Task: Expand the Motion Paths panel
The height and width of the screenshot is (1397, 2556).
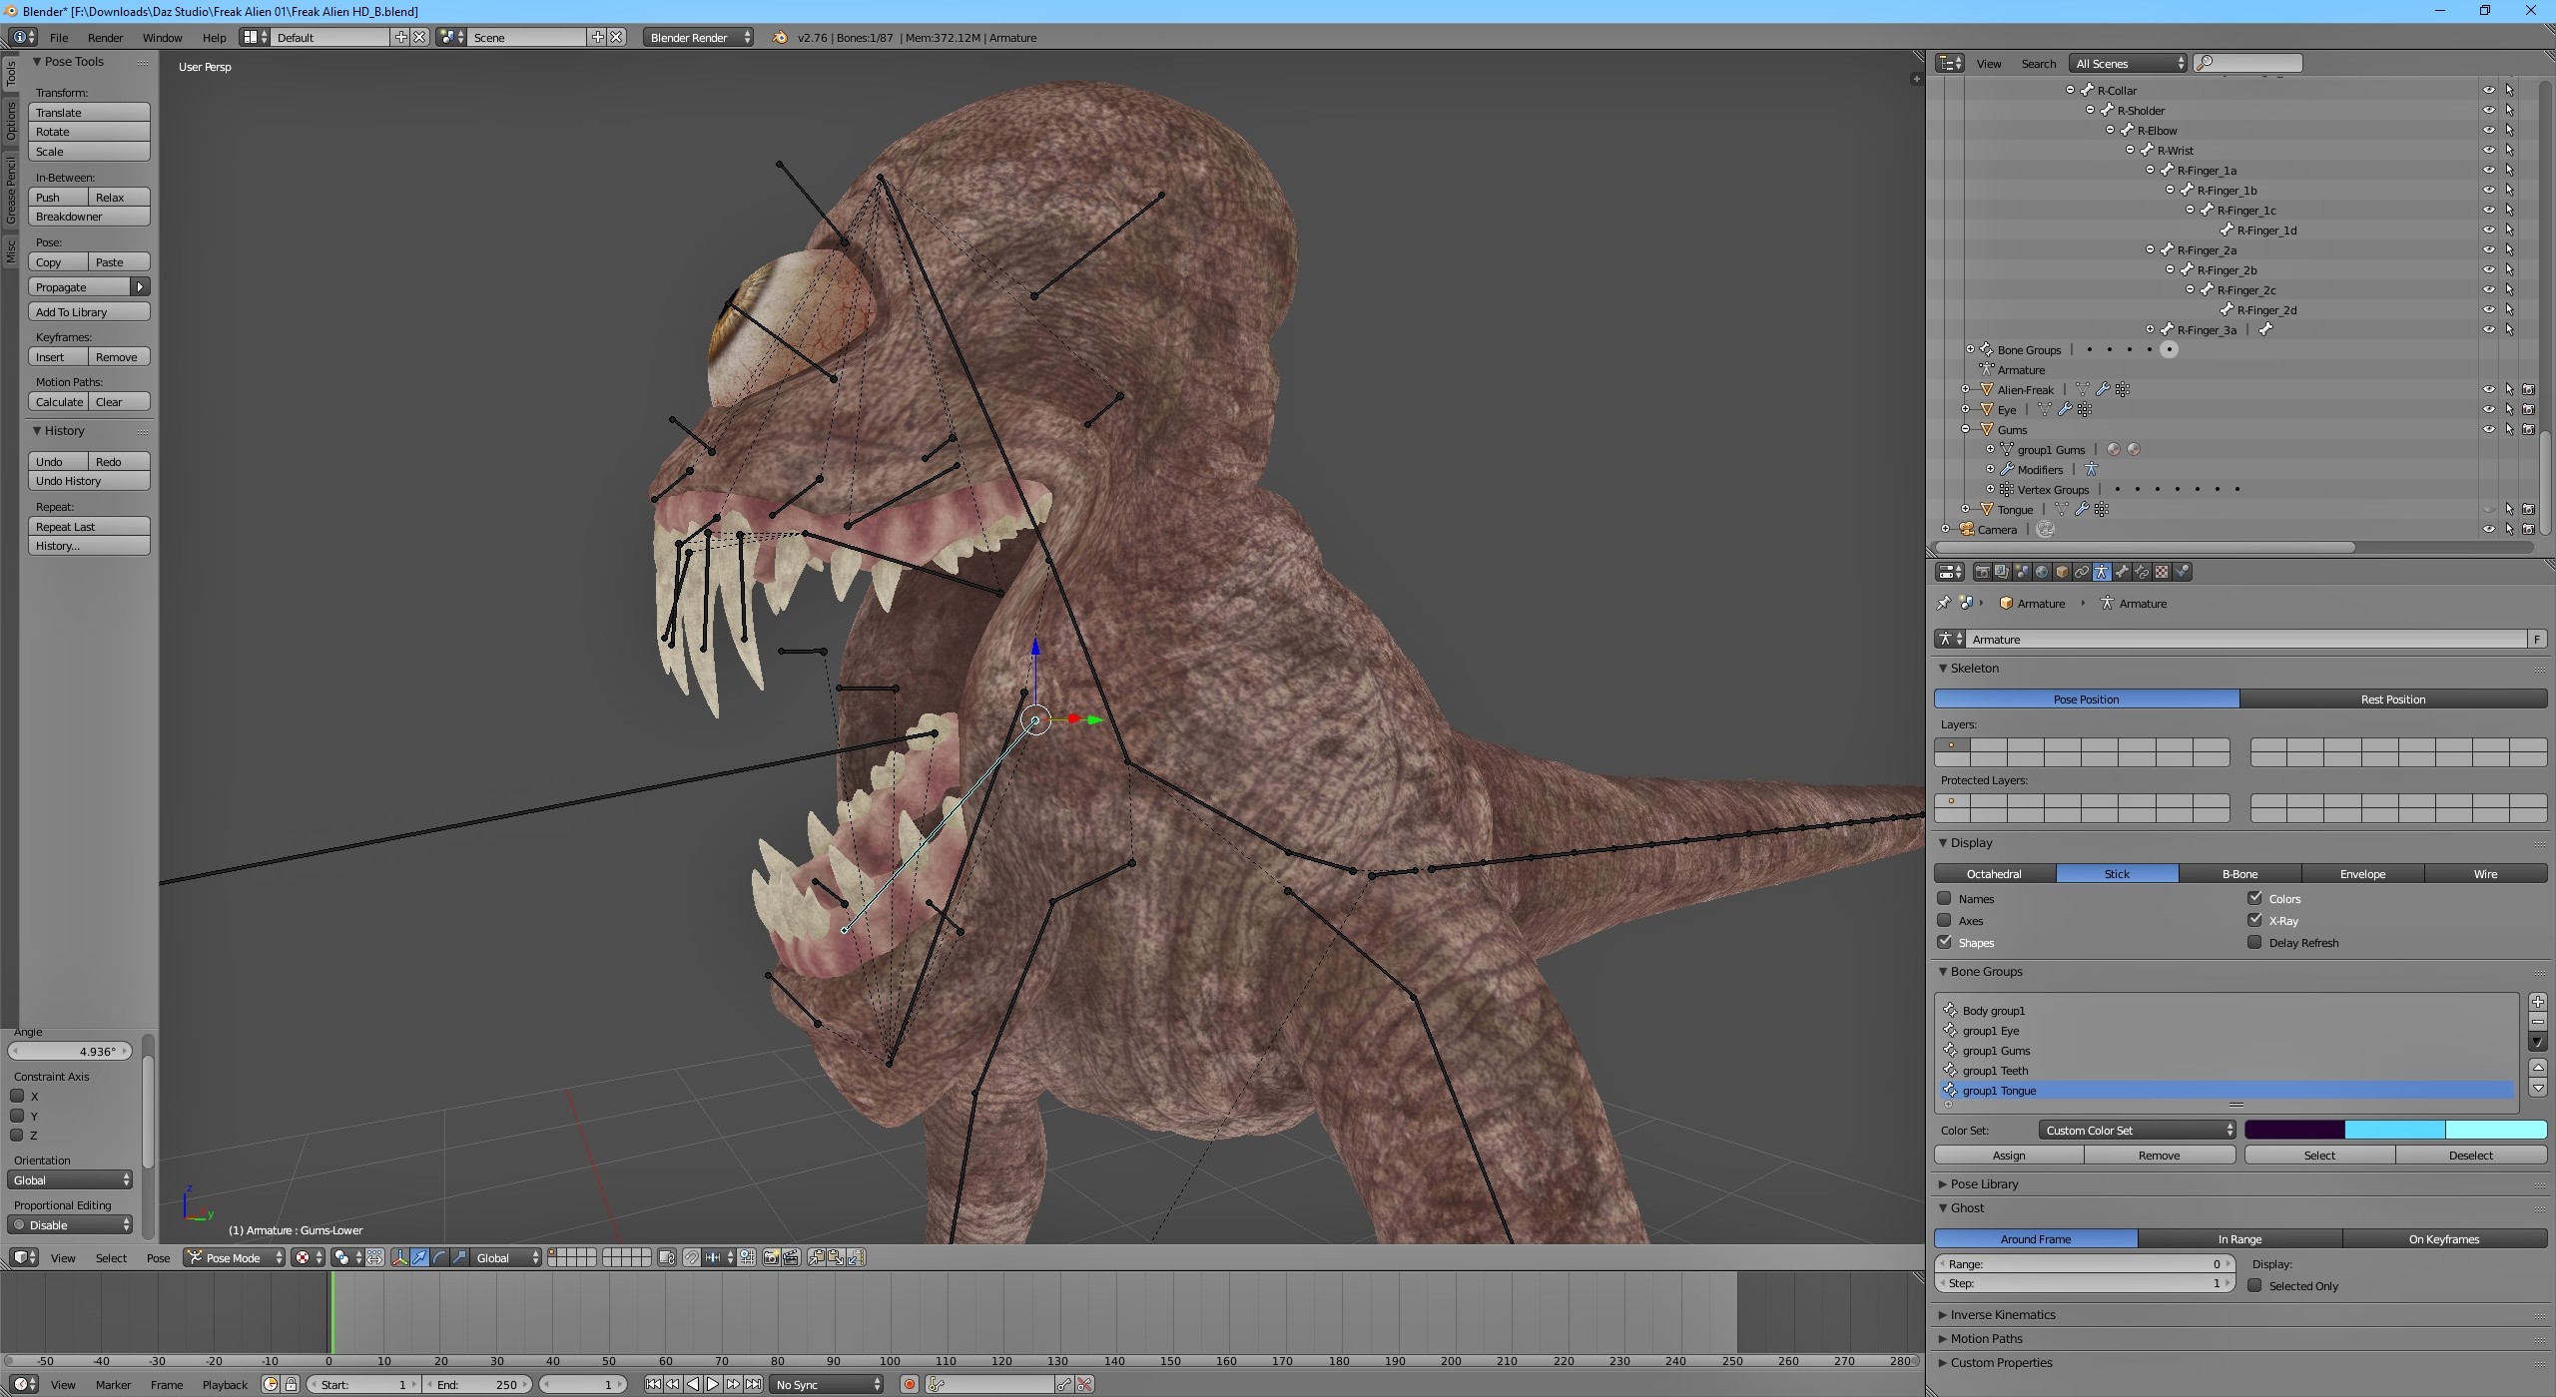Action: point(1985,1338)
